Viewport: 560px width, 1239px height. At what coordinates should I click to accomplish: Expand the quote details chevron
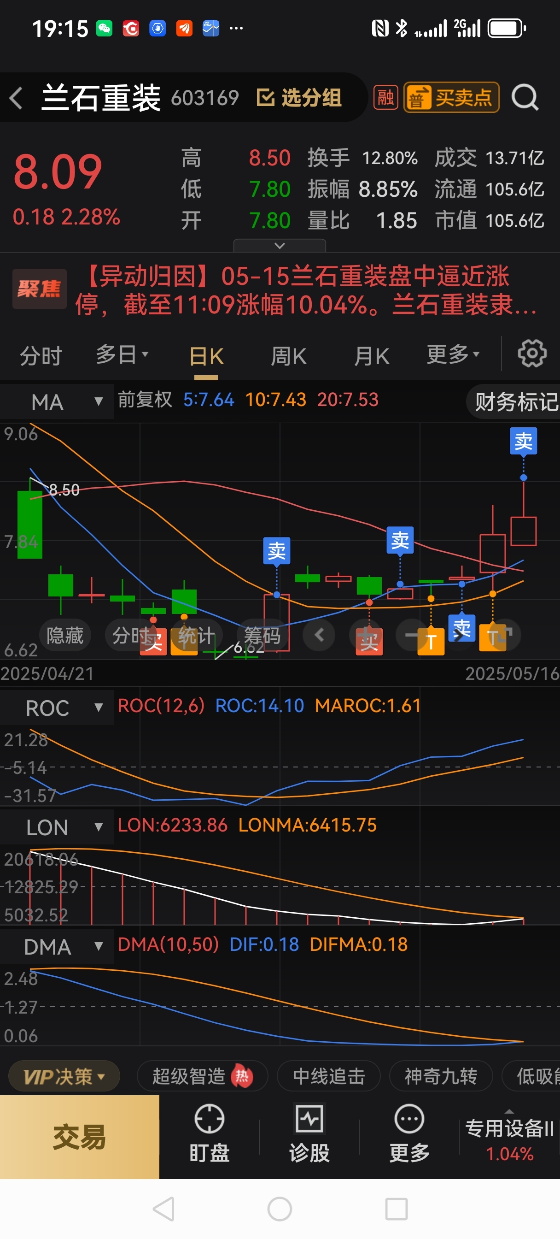tap(279, 246)
